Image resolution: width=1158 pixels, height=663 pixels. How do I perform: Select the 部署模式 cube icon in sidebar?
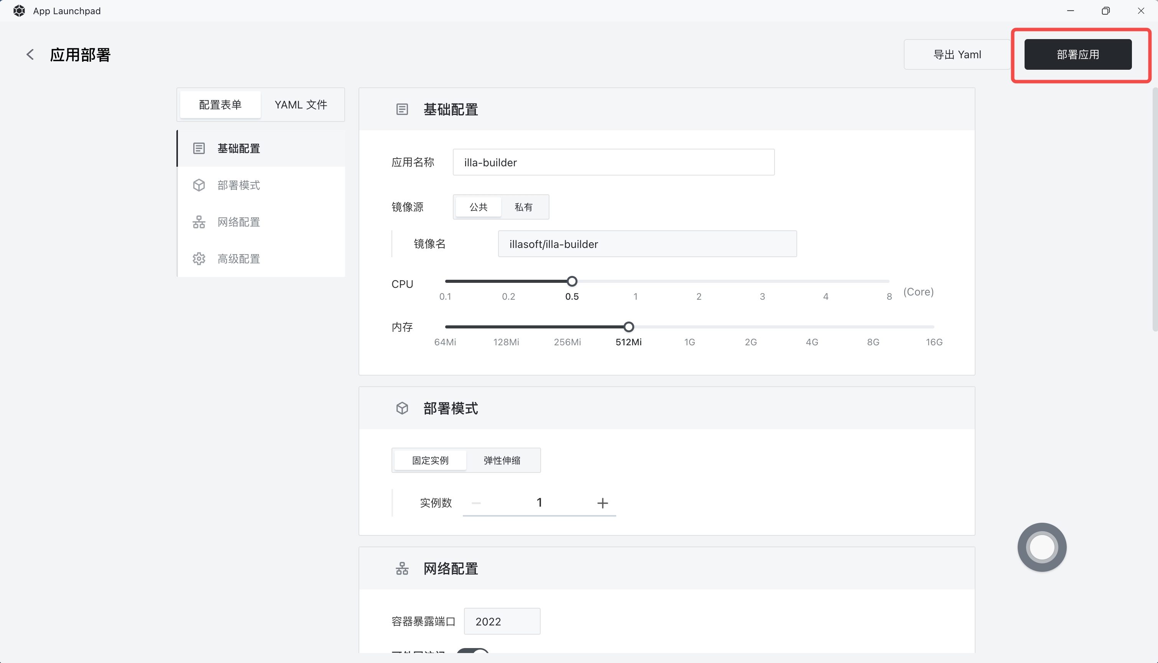pos(199,185)
